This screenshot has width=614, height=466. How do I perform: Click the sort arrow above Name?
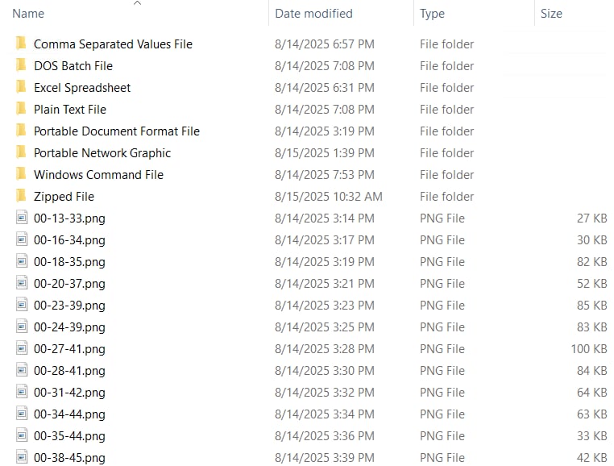tap(137, 3)
